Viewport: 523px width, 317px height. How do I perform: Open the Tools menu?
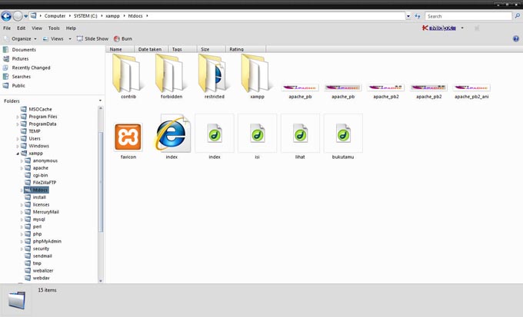pos(54,28)
